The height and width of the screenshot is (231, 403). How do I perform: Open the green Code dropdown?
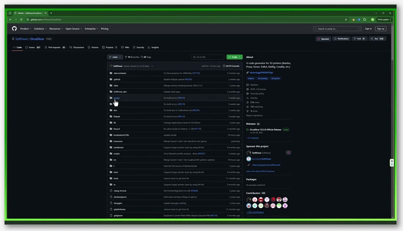pos(235,57)
